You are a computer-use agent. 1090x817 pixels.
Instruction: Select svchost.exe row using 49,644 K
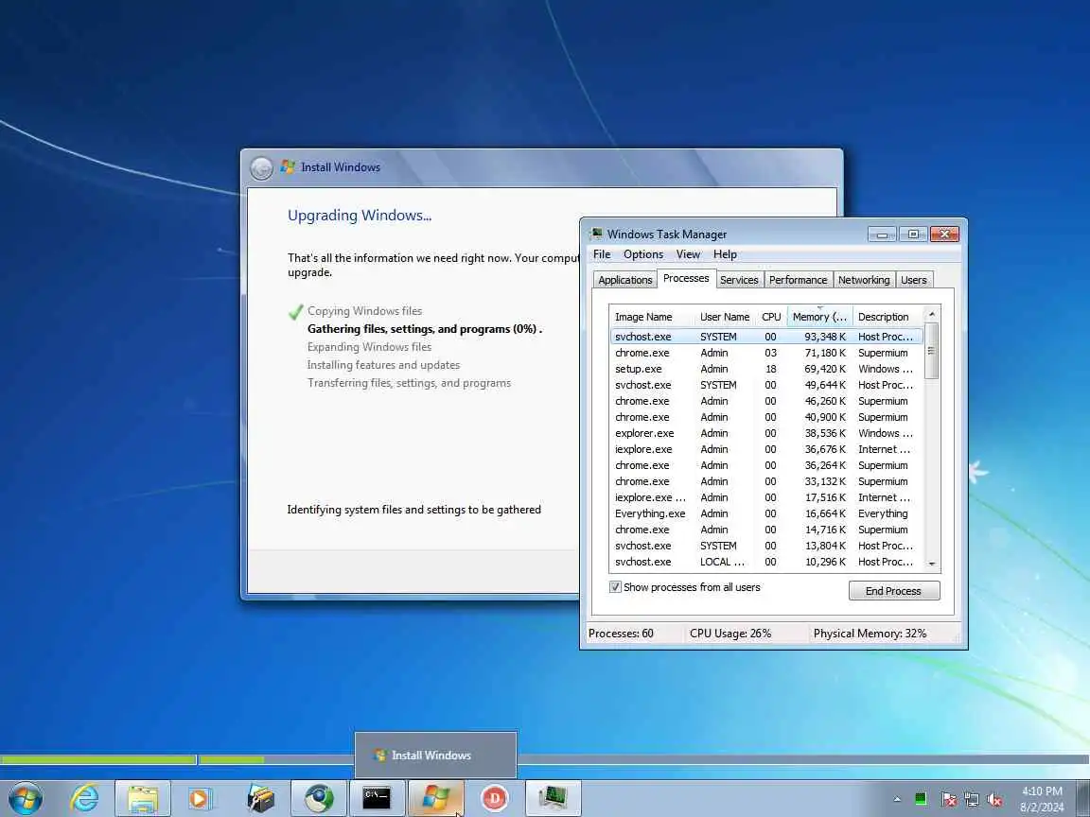click(766, 385)
